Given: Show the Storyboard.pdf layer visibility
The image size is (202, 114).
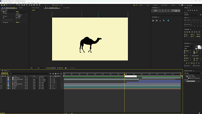Looking at the screenshot, I should tap(1, 84).
